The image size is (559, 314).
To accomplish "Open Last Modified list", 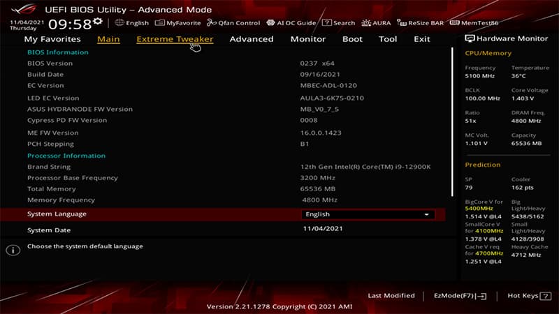I will pyautogui.click(x=391, y=295).
